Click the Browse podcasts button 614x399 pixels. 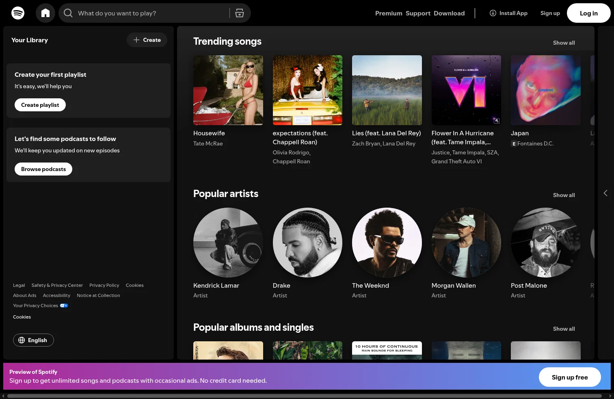tap(43, 169)
